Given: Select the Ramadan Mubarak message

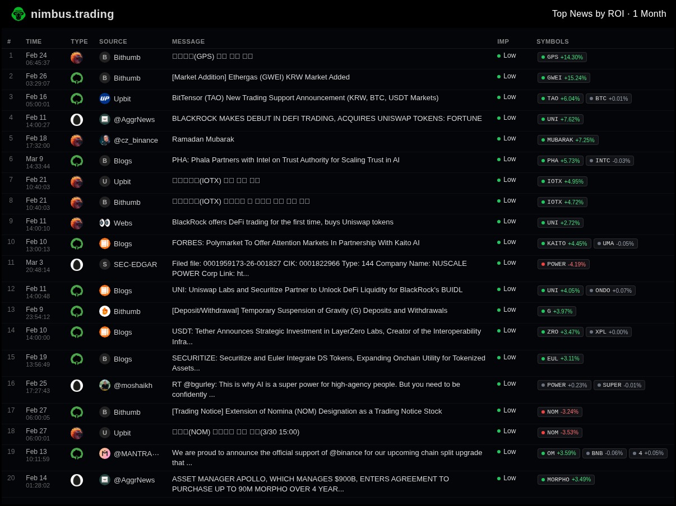Looking at the screenshot, I should point(203,139).
